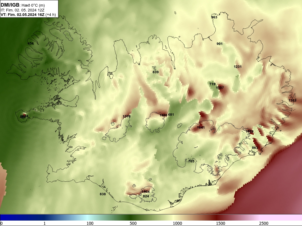Click the 'IT: Fim. 02. 05. 2024 12Z' line
This screenshot has height=226, width=302.
(23, 10)
